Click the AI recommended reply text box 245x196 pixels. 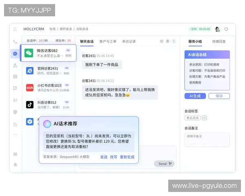(89, 141)
